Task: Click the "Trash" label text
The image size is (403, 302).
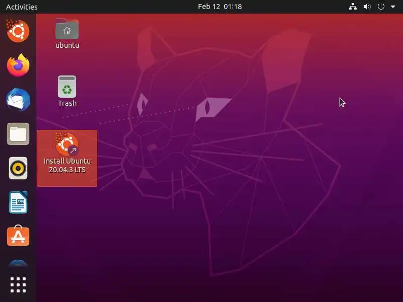Action: coord(68,103)
